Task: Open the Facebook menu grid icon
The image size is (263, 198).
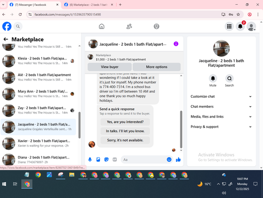Action: [229, 26]
